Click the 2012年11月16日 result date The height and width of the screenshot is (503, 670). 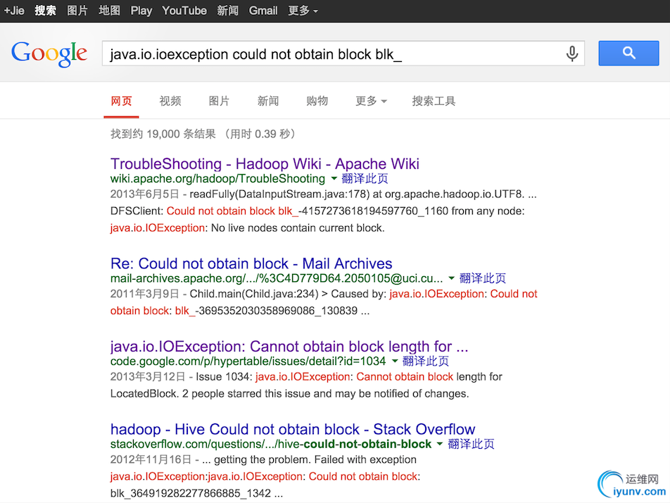pos(151,460)
